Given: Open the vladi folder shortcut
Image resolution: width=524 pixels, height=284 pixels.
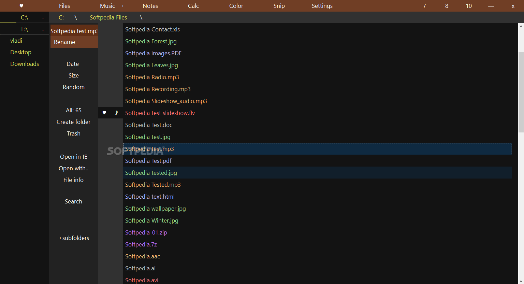Looking at the screenshot, I should [16, 41].
